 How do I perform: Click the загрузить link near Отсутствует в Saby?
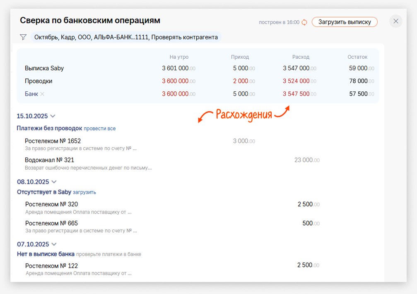(84, 192)
